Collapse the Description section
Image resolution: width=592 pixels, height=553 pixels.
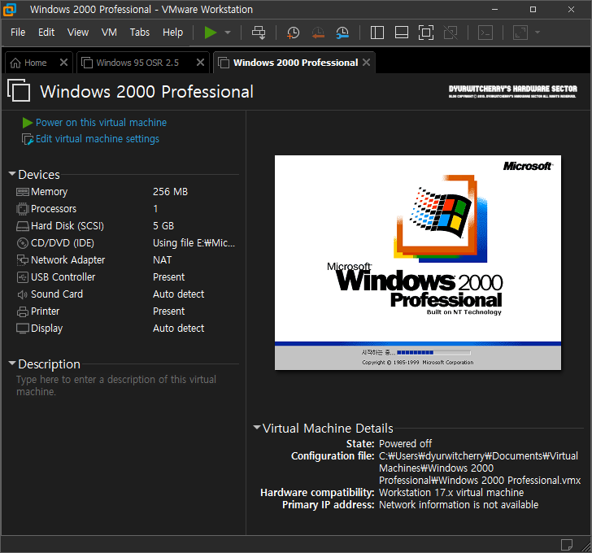tap(12, 364)
